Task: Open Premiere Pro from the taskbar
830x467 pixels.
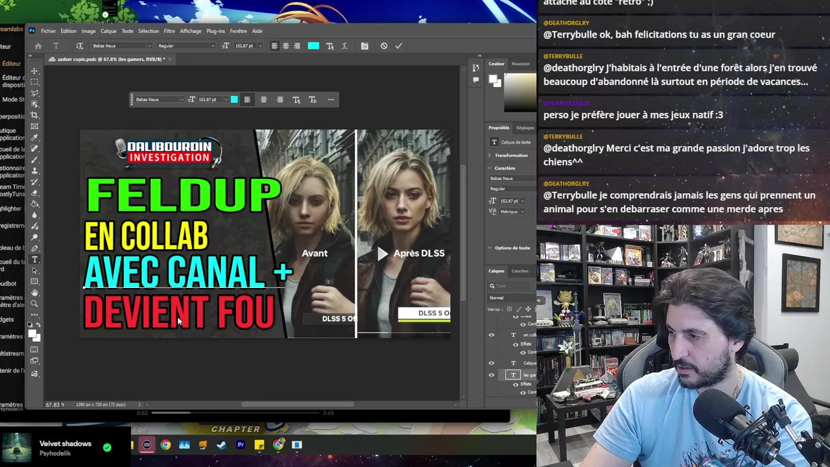Action: (241, 445)
